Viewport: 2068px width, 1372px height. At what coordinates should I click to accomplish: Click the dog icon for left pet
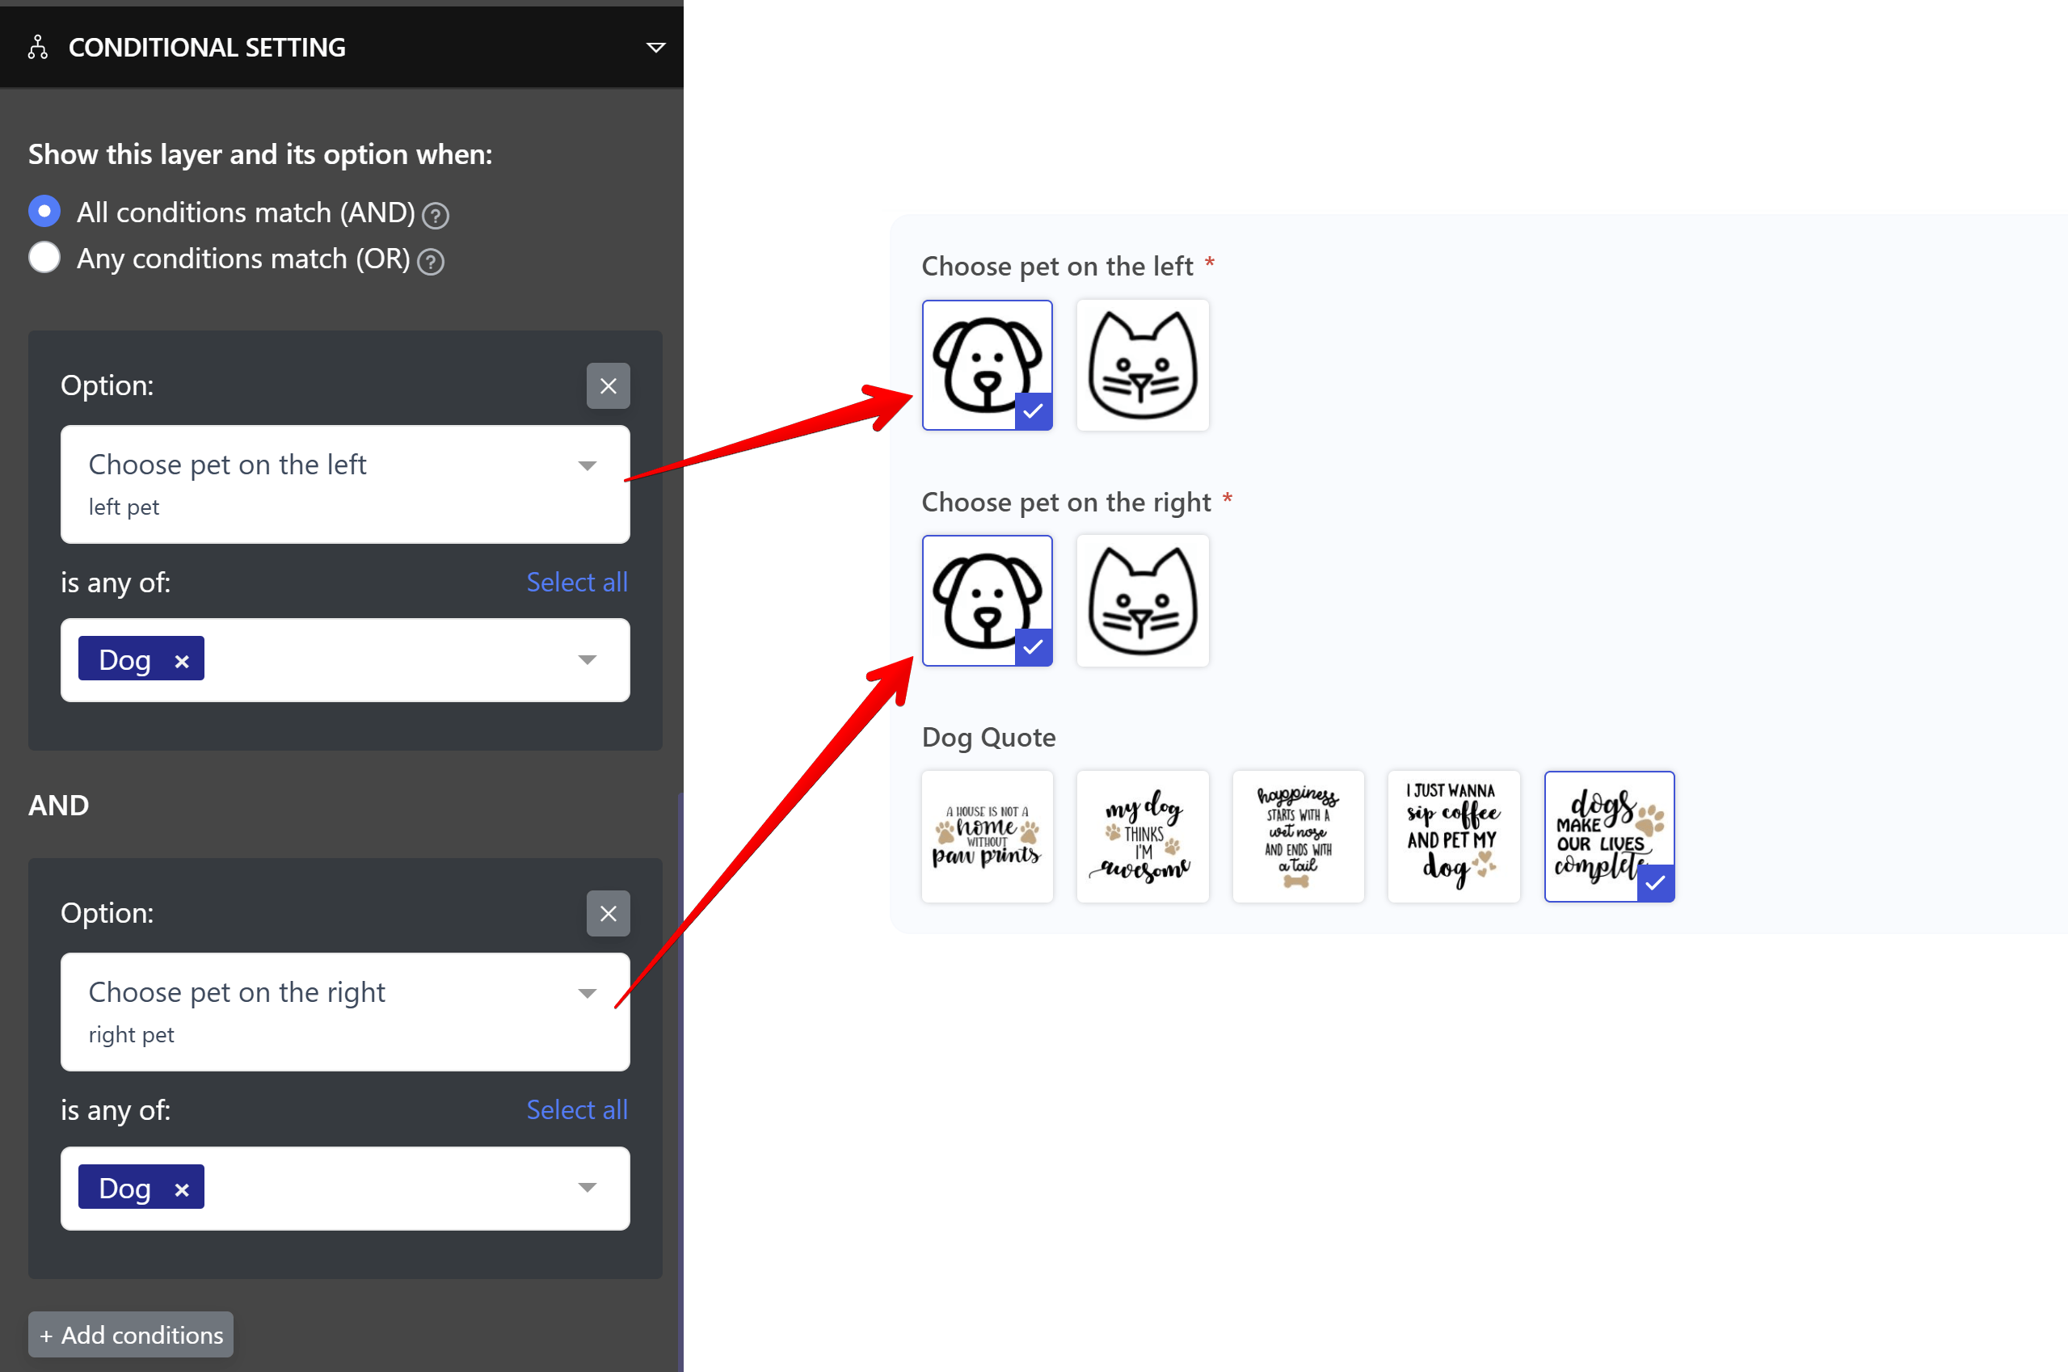(986, 363)
